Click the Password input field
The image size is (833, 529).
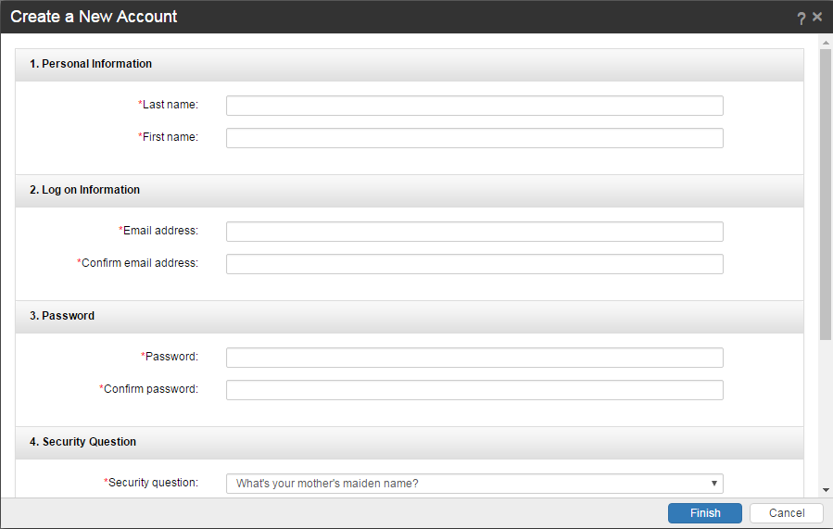coord(474,358)
